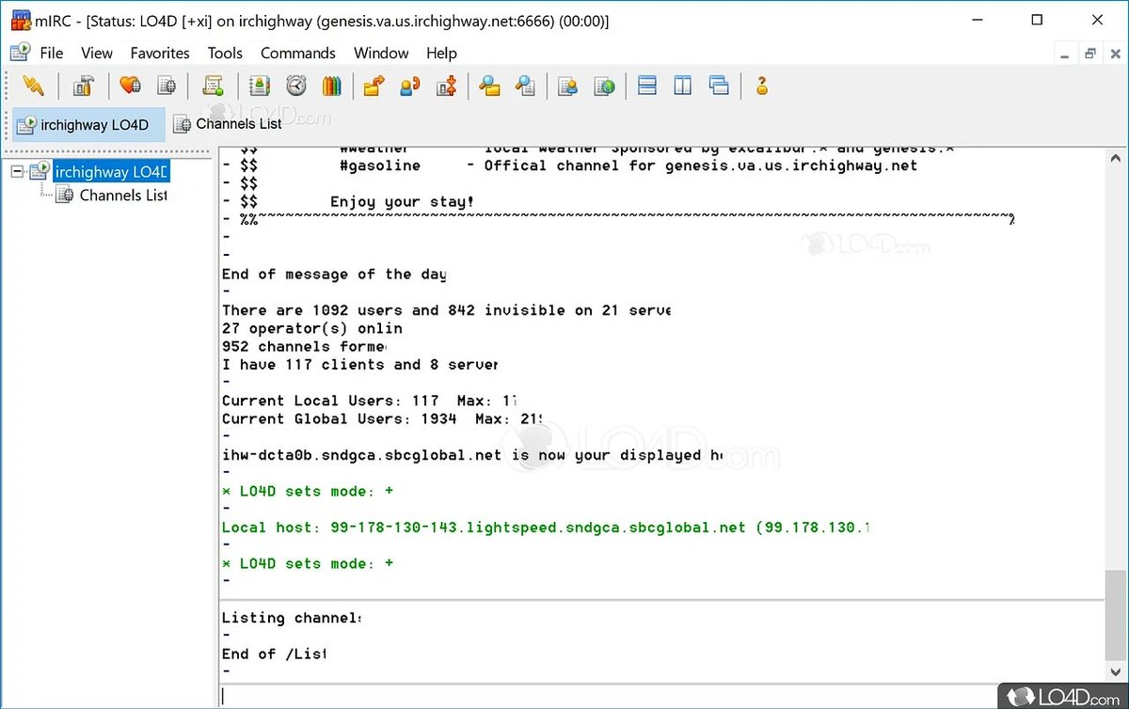The image size is (1129, 709).
Task: Click the DCC Chat toolbar icon
Action: click(410, 86)
